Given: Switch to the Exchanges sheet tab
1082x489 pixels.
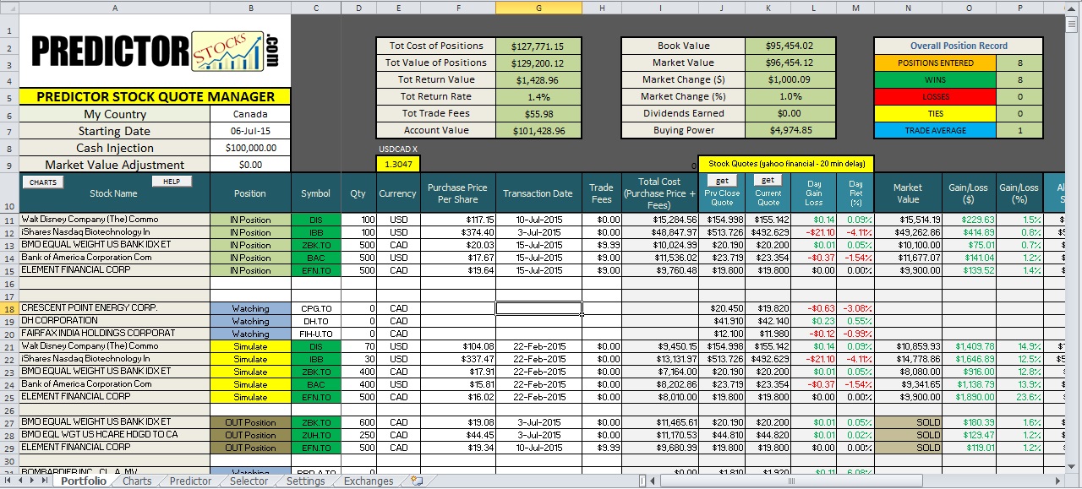Looking at the screenshot, I should tap(369, 481).
